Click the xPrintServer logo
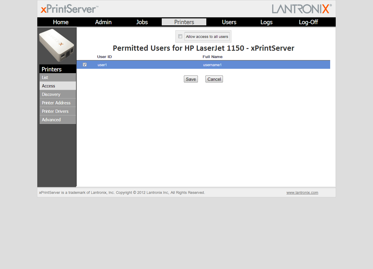 69,9
